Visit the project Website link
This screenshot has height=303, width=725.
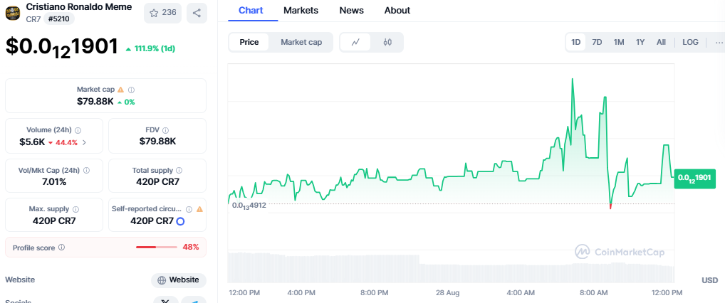pos(179,280)
